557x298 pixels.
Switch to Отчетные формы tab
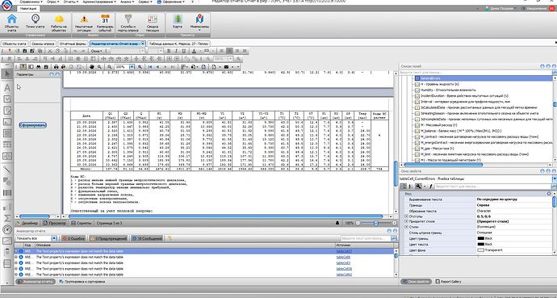coord(73,44)
